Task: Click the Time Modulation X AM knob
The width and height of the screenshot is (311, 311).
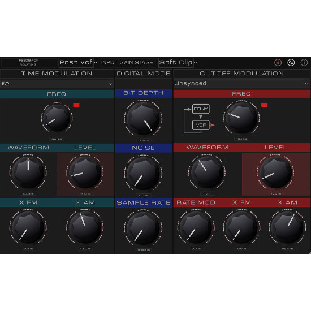Action: point(85,227)
